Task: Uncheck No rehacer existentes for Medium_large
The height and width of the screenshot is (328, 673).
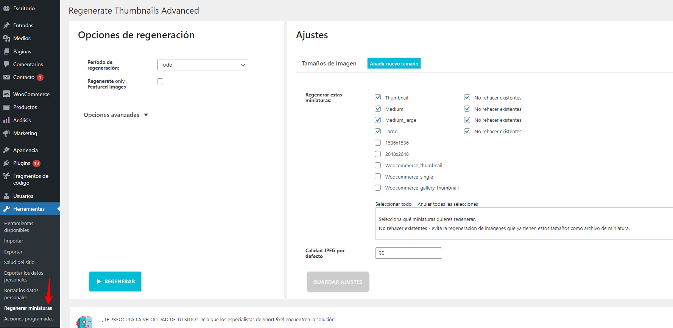Action: [x=467, y=120]
